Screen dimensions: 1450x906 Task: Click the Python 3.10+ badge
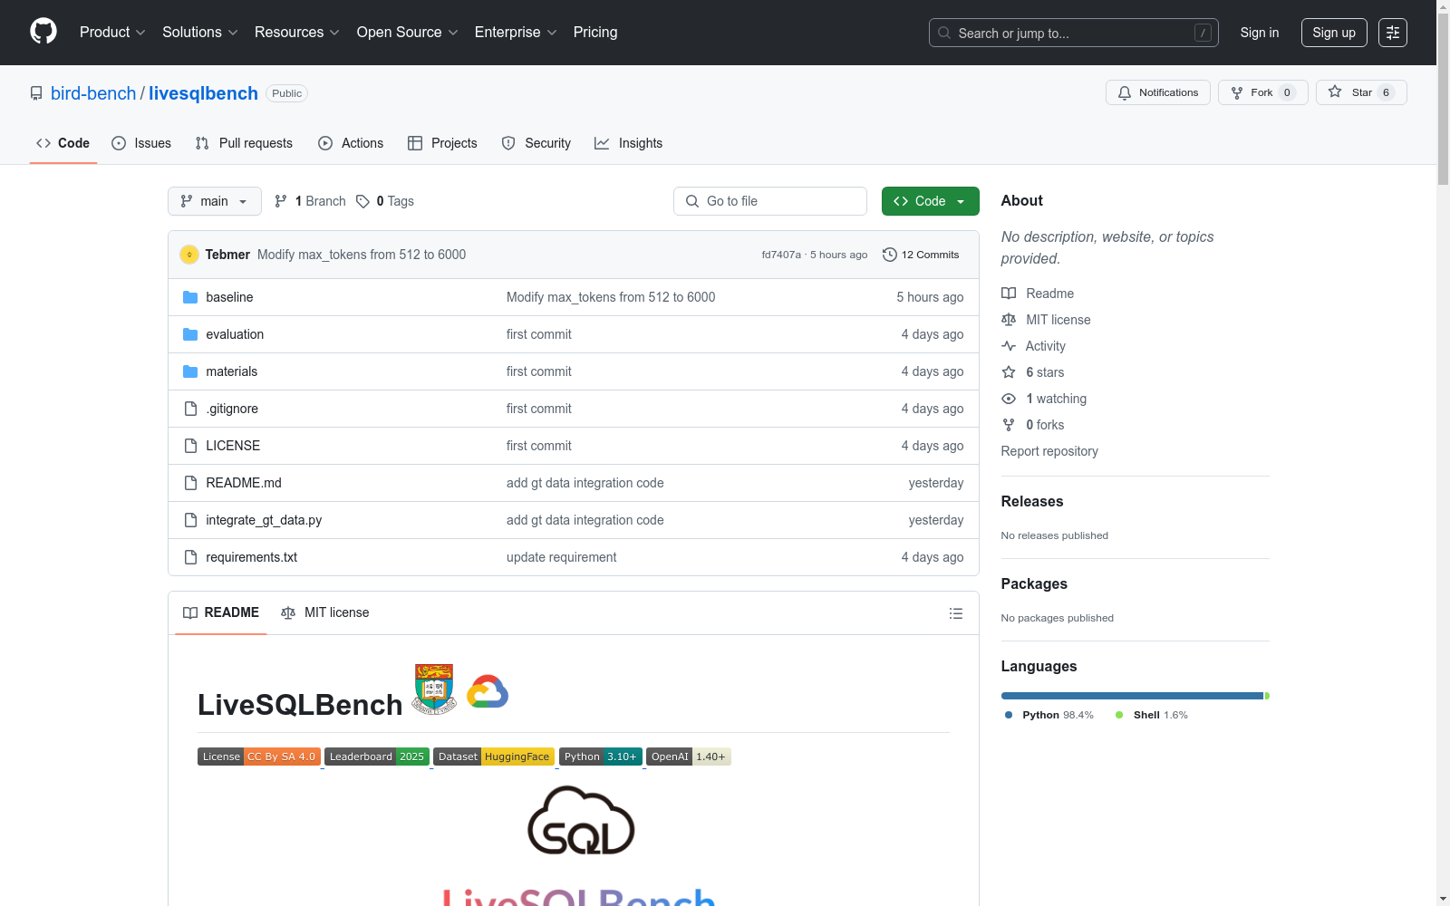(x=601, y=757)
